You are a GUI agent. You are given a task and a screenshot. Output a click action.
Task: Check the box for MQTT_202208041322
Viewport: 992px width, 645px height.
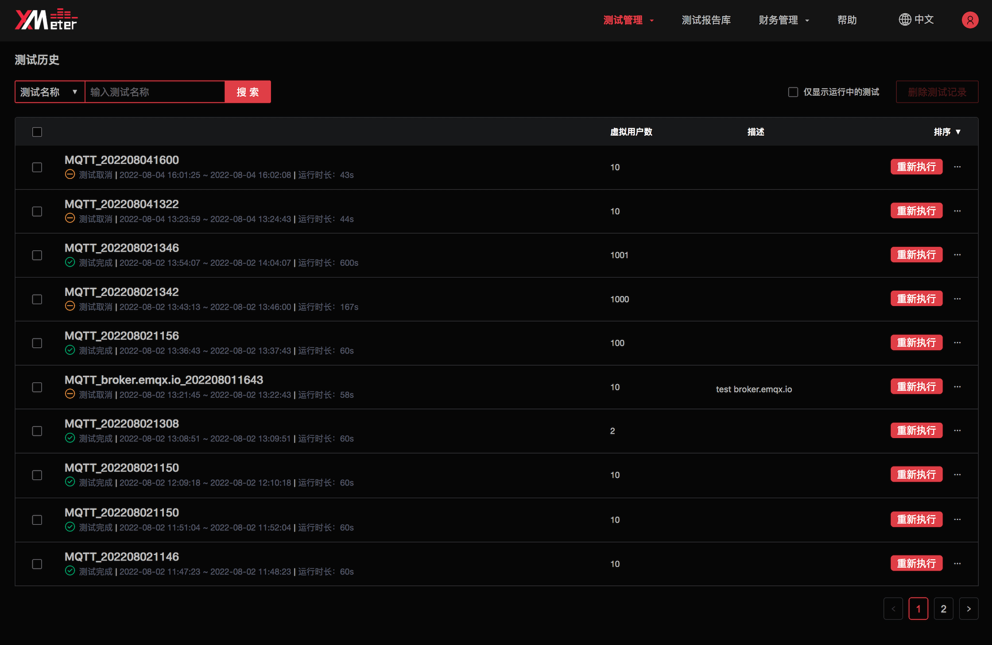[x=37, y=211]
